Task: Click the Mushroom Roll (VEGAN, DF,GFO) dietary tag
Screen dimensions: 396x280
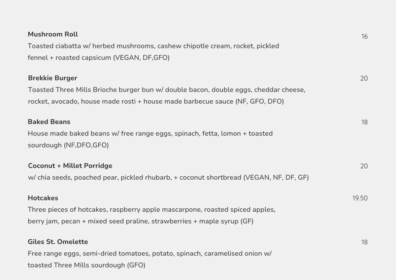Action: [x=141, y=58]
